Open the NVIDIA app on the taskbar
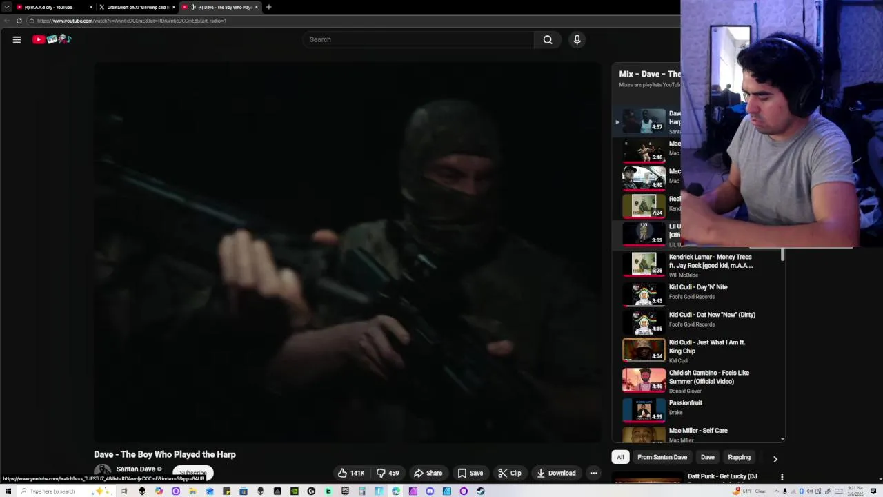The image size is (883, 497). [295, 491]
